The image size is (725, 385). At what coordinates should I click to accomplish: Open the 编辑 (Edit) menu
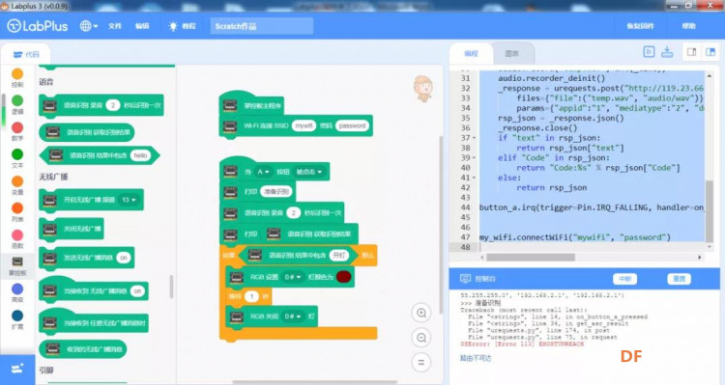coord(142,26)
